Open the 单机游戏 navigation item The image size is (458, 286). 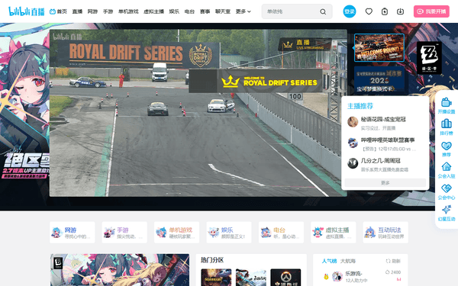(128, 11)
